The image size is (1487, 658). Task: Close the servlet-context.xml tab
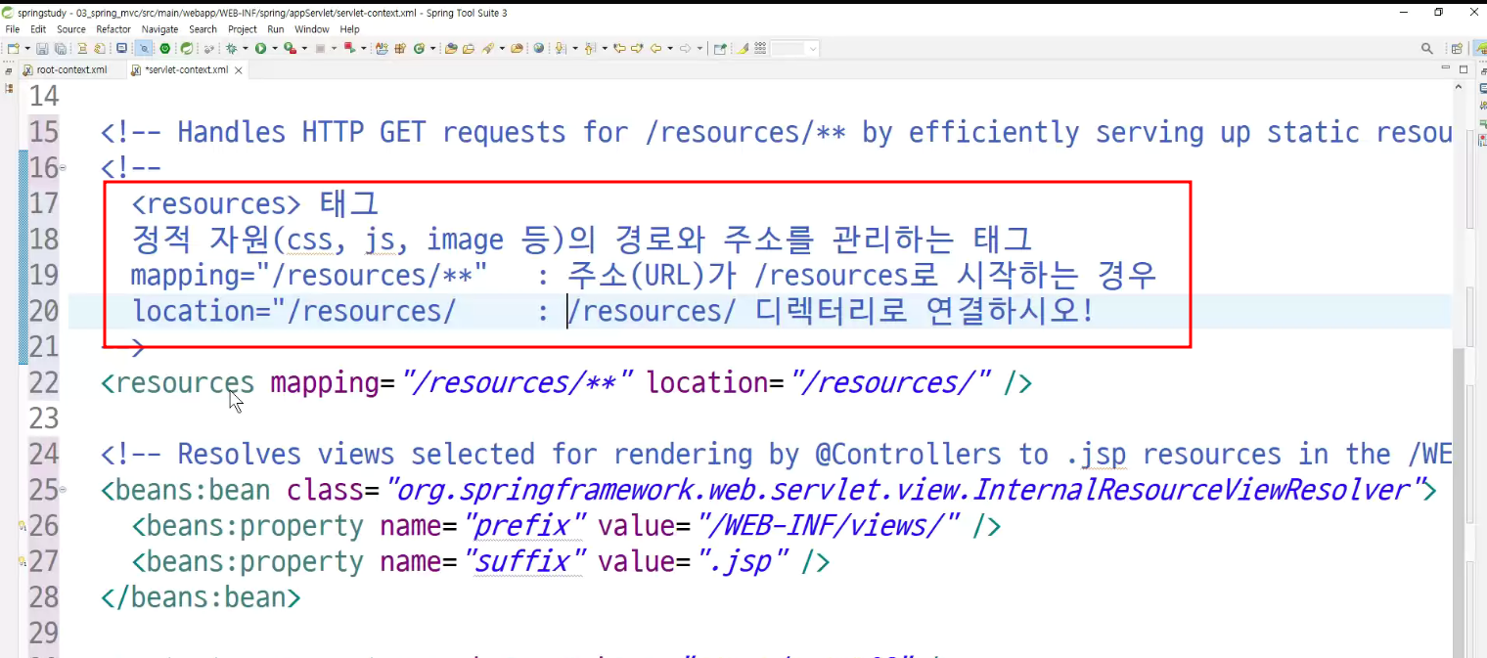[x=240, y=70]
